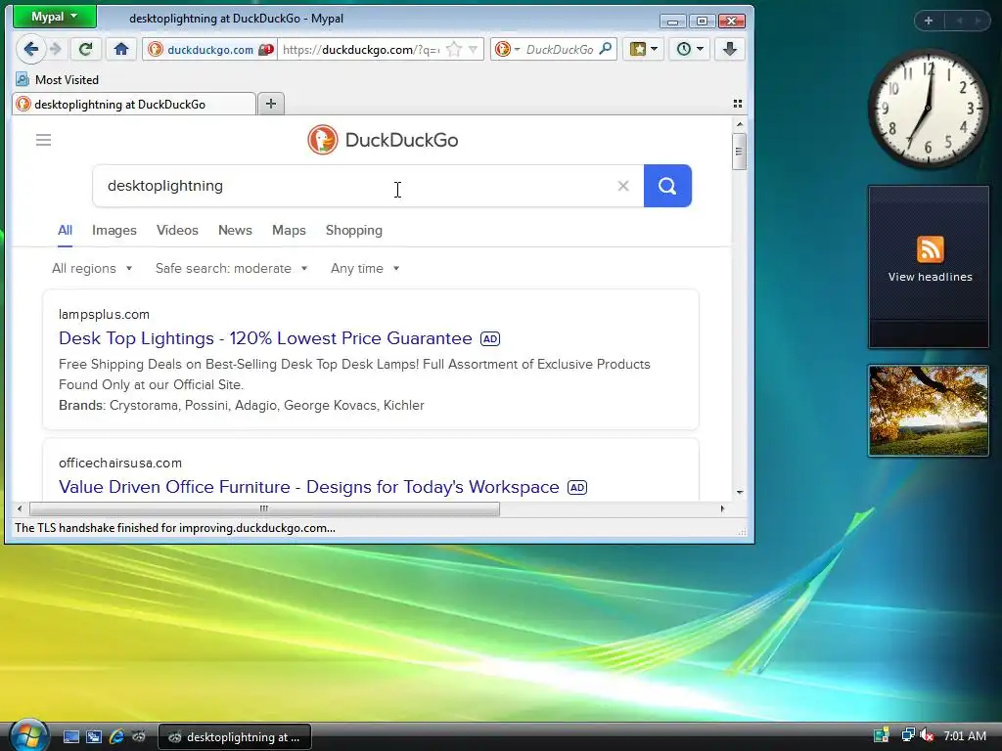Open the DuckDuckGo hamburger side menu
Viewport: 1002px width, 751px height.
pyautogui.click(x=43, y=140)
